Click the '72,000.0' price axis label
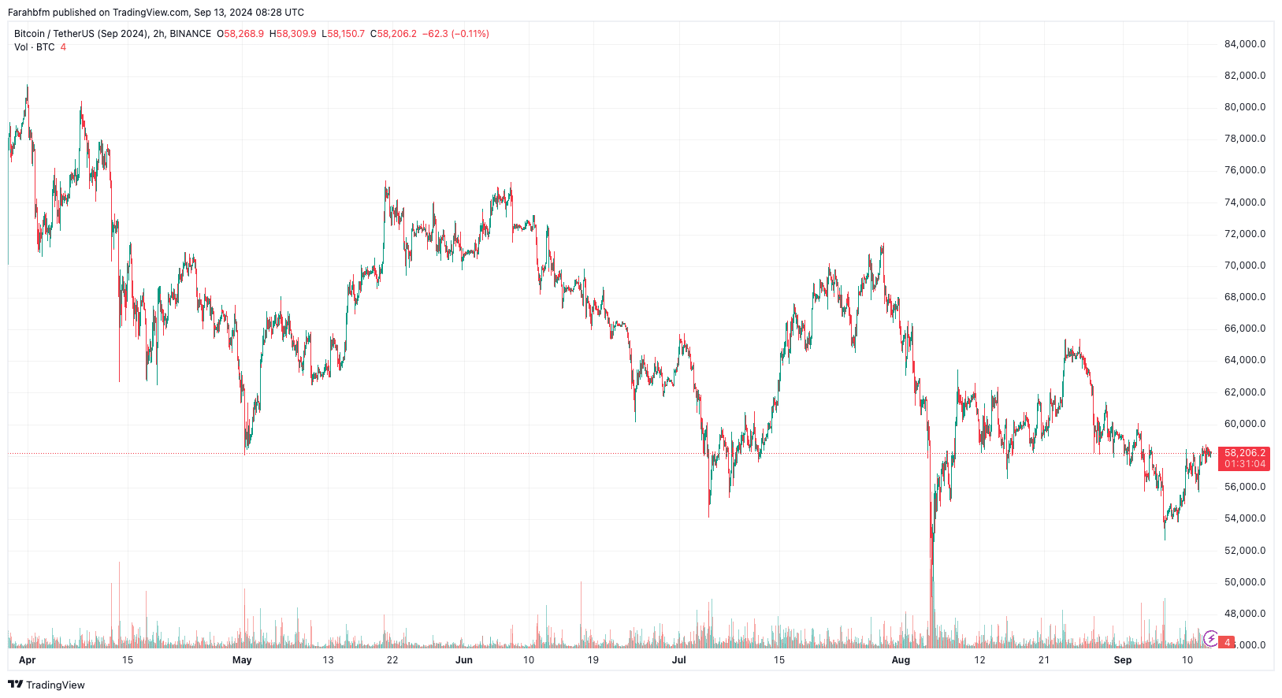 [1245, 234]
